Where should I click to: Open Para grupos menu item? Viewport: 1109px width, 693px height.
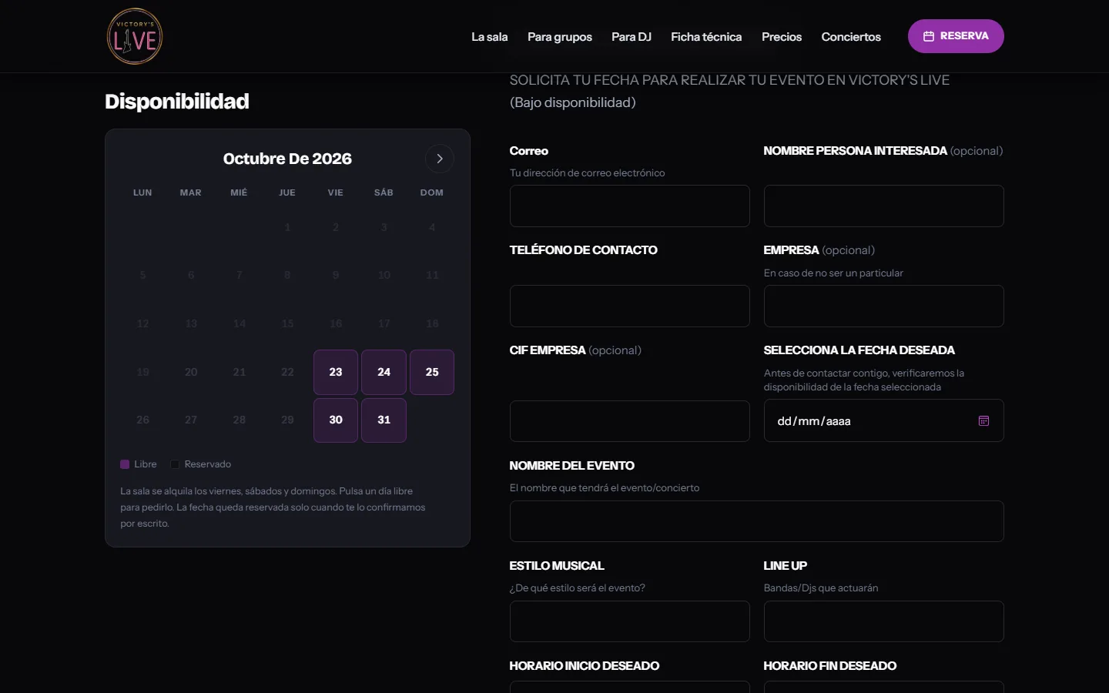click(x=559, y=36)
